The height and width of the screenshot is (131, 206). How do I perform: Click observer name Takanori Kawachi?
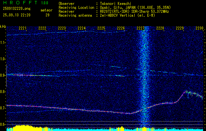116,4
